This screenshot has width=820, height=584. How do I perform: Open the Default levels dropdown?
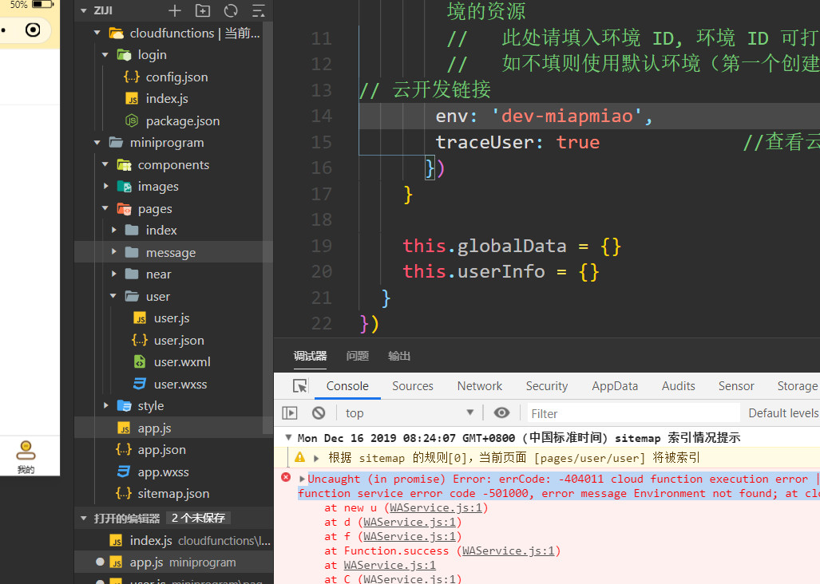(x=782, y=412)
